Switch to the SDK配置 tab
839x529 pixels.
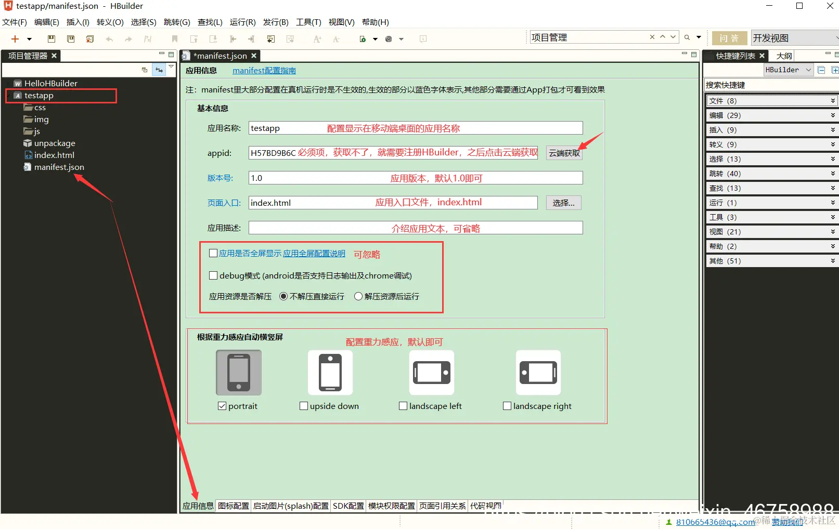(x=348, y=506)
